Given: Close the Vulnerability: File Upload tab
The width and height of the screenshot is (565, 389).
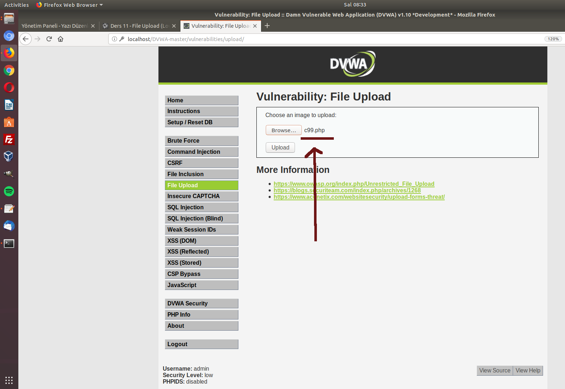Looking at the screenshot, I should 255,26.
